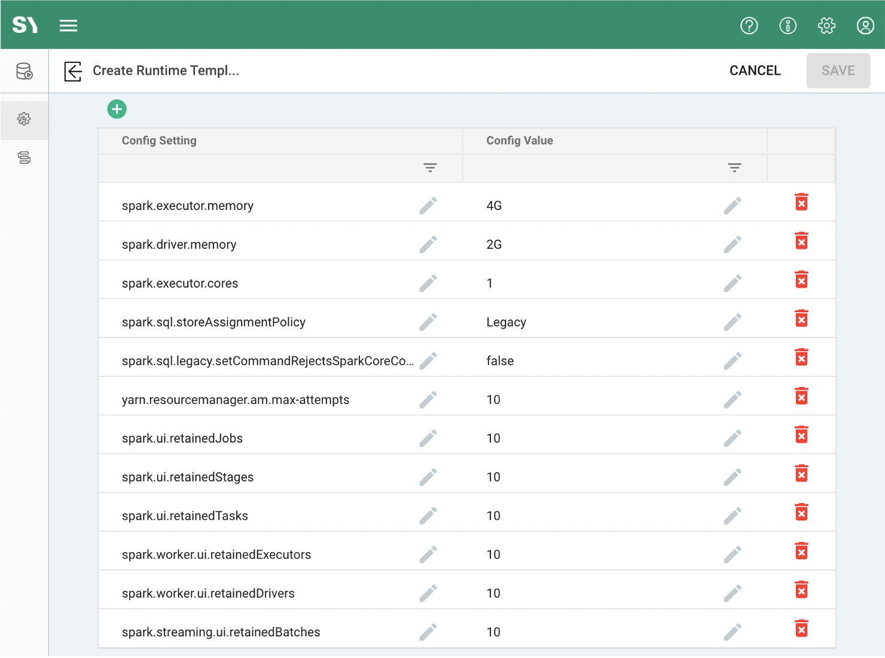Image resolution: width=885 pixels, height=658 pixels.
Task: Select the configuration gear icon in sidebar
Action: click(24, 119)
